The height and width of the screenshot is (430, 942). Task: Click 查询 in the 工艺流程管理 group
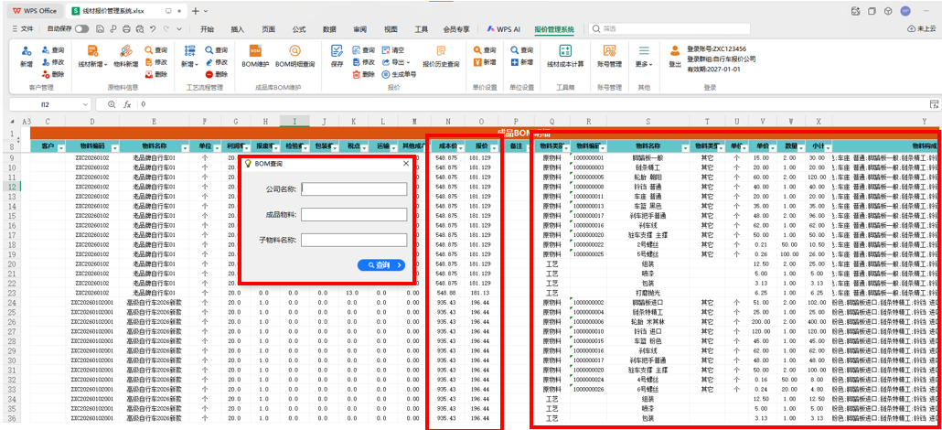[216, 50]
